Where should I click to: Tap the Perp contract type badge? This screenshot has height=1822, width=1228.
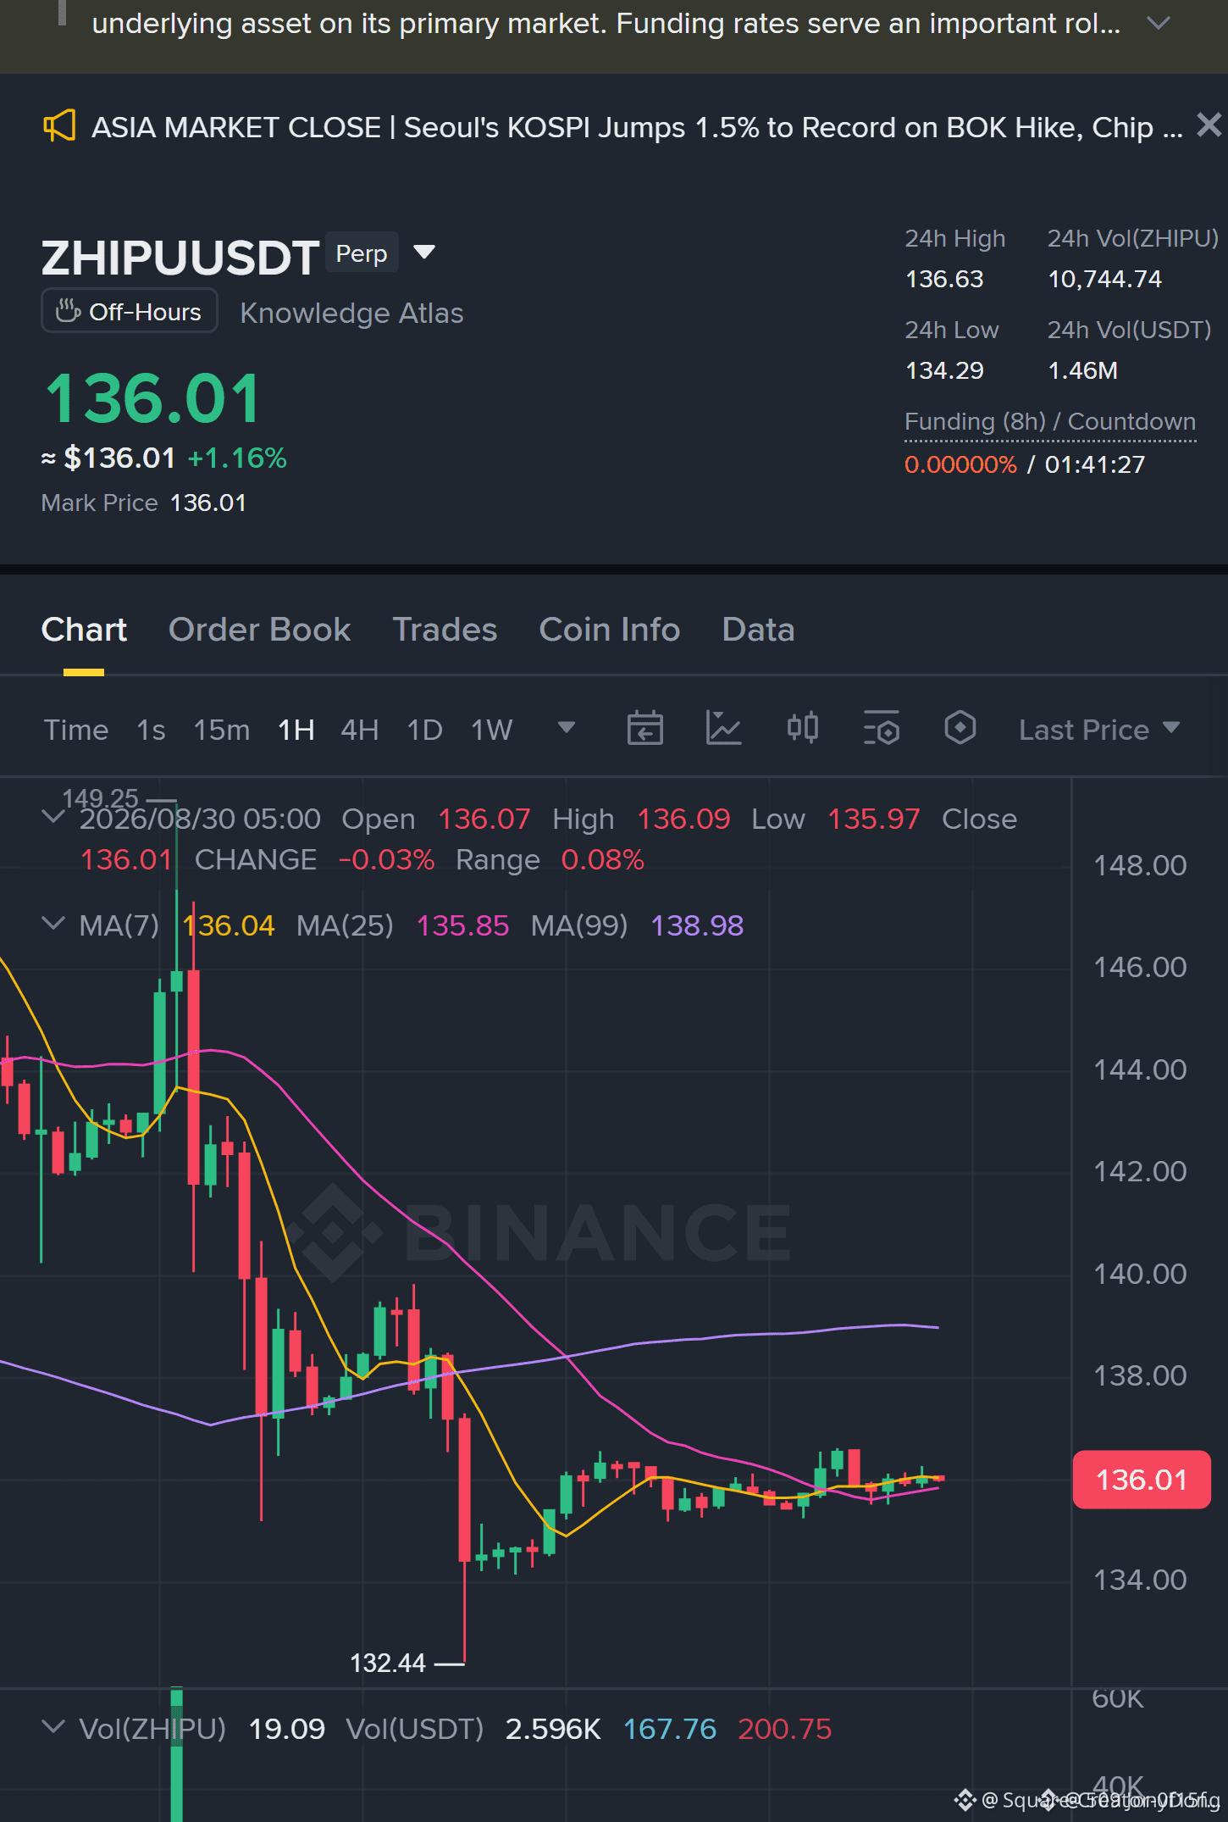tap(362, 253)
